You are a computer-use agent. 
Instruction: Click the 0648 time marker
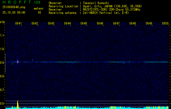click(x=133, y=23)
